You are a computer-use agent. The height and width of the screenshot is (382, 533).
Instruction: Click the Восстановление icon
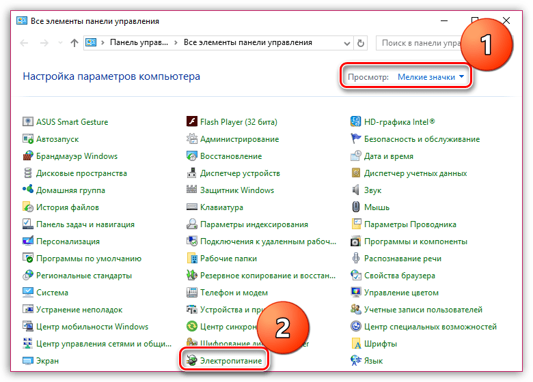click(x=192, y=156)
